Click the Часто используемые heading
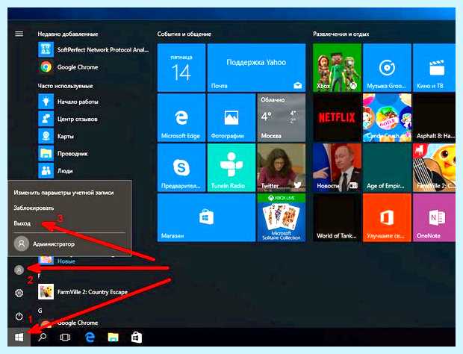The image size is (463, 354). (65, 86)
